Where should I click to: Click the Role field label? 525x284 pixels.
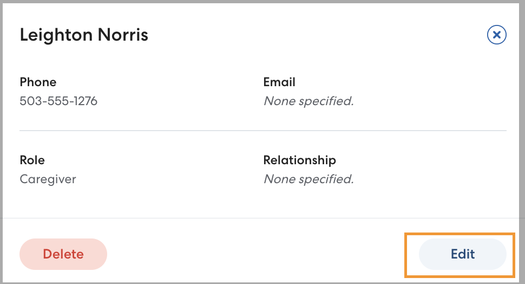tap(32, 160)
